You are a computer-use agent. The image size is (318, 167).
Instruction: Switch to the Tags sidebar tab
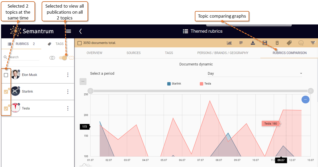56,44
